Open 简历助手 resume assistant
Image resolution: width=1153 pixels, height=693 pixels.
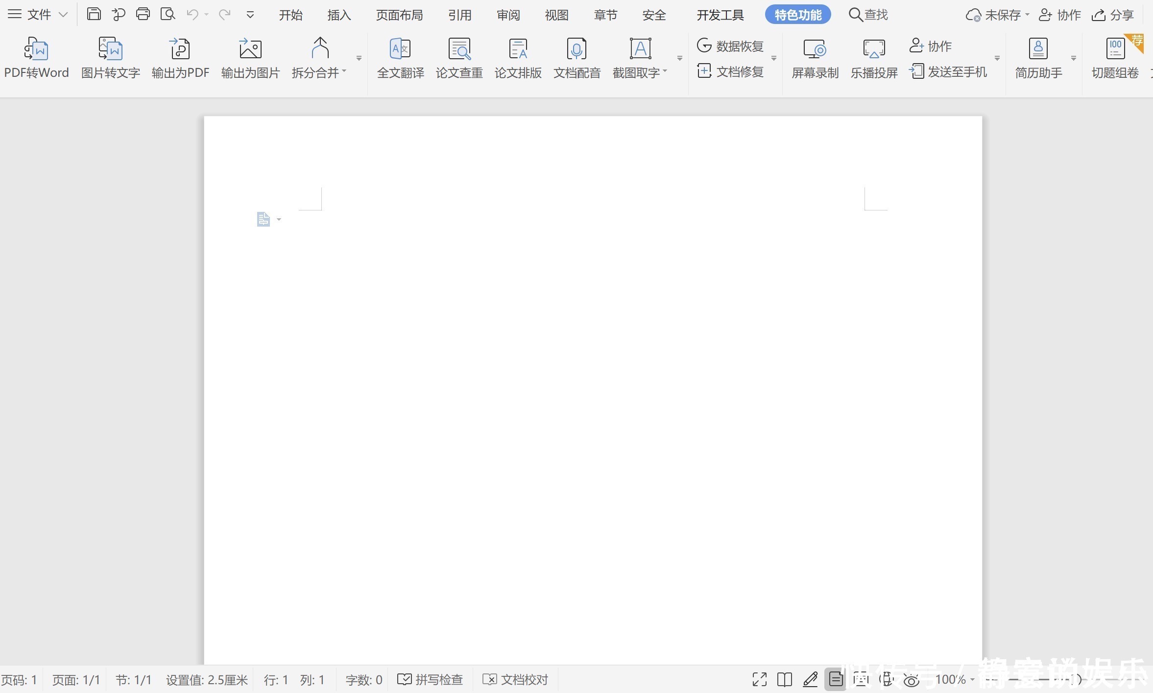pos(1038,58)
